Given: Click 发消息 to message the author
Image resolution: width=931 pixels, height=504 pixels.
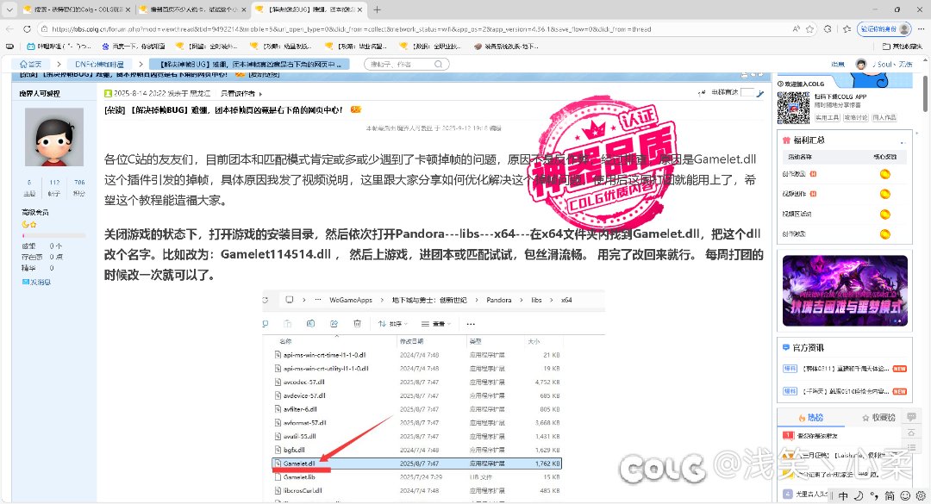Looking at the screenshot, I should [x=40, y=281].
